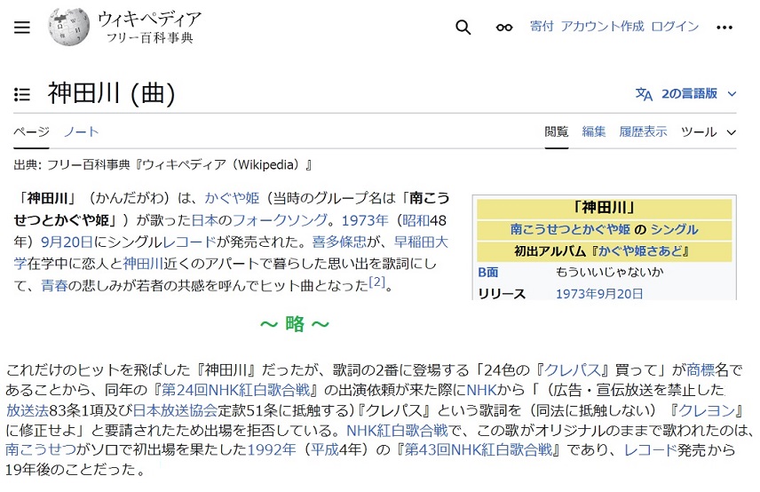Open the 早稲田大学 link
The width and height of the screenshot is (760, 492).
tap(421, 242)
